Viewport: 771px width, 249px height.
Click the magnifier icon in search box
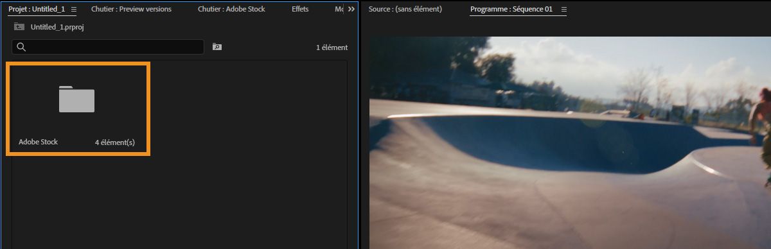(x=21, y=47)
